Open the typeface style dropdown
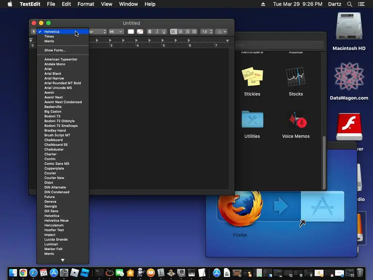The height and width of the screenshot is (280, 373). [x=98, y=31]
